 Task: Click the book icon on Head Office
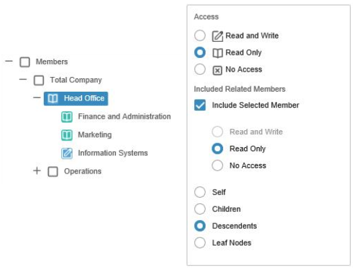pos(53,99)
